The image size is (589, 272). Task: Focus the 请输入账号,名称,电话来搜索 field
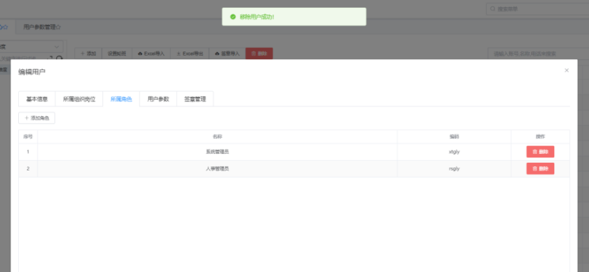pyautogui.click(x=538, y=54)
